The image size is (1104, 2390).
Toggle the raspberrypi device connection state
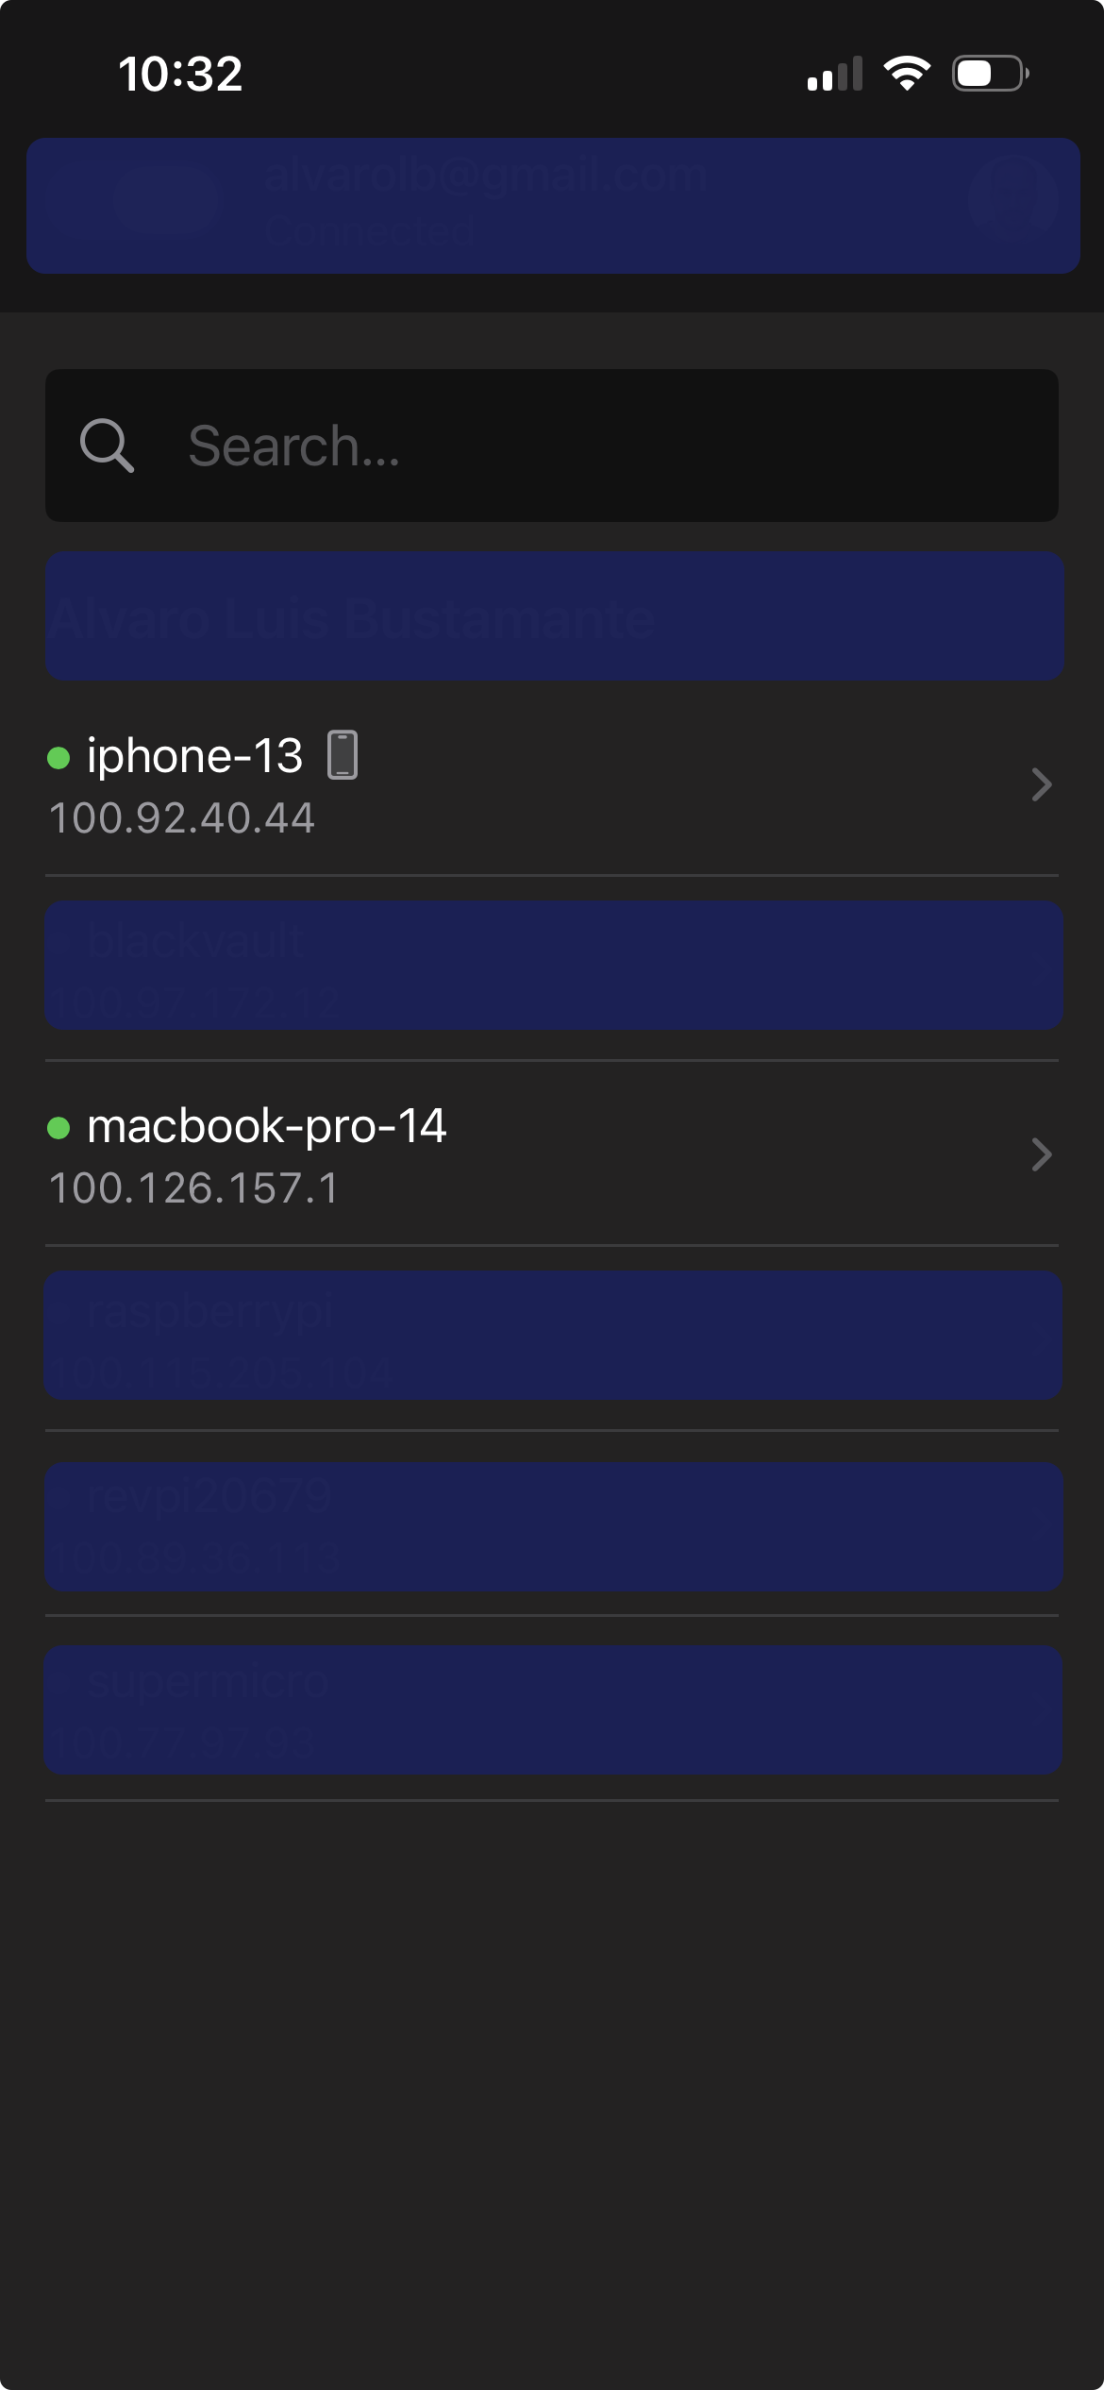point(552,1336)
